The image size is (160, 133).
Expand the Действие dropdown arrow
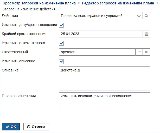(139, 16)
